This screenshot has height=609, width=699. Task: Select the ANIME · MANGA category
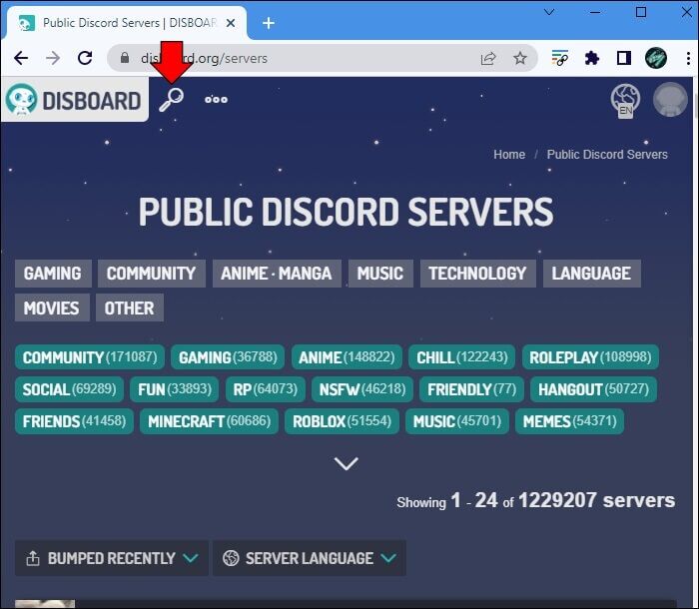click(x=277, y=274)
